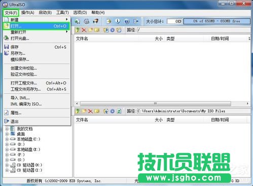253x186 pixels.
Task: Expand the CD 驱动器 (H:) node
Action: coord(7,165)
